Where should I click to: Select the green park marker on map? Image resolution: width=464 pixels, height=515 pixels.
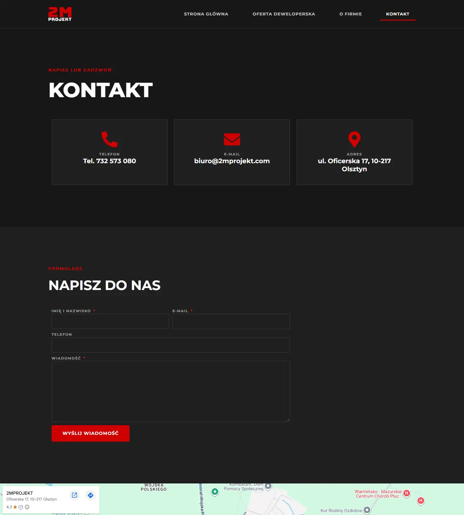point(215,492)
